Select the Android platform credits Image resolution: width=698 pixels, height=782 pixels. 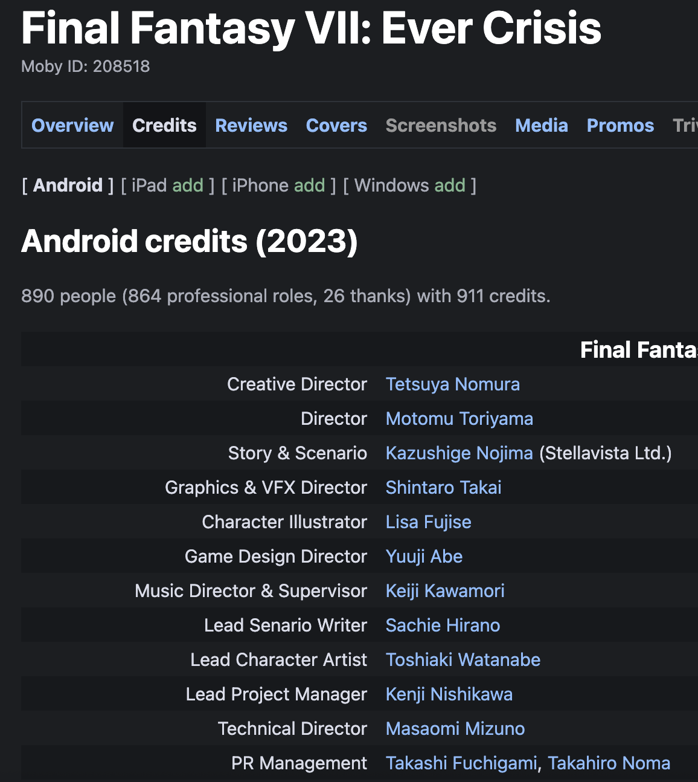pos(68,185)
